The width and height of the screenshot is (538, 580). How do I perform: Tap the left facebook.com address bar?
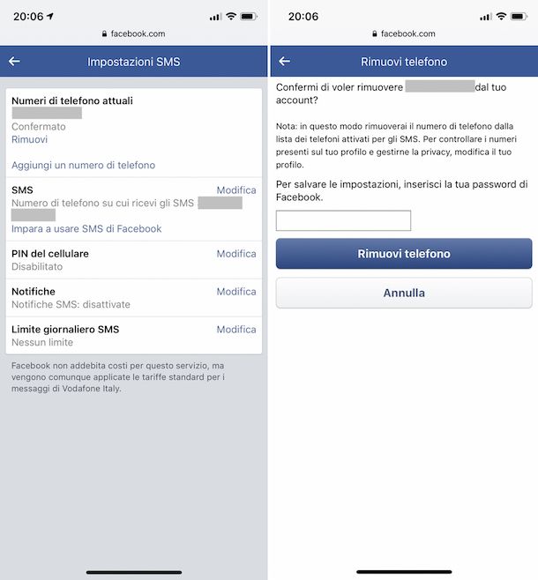(x=133, y=33)
